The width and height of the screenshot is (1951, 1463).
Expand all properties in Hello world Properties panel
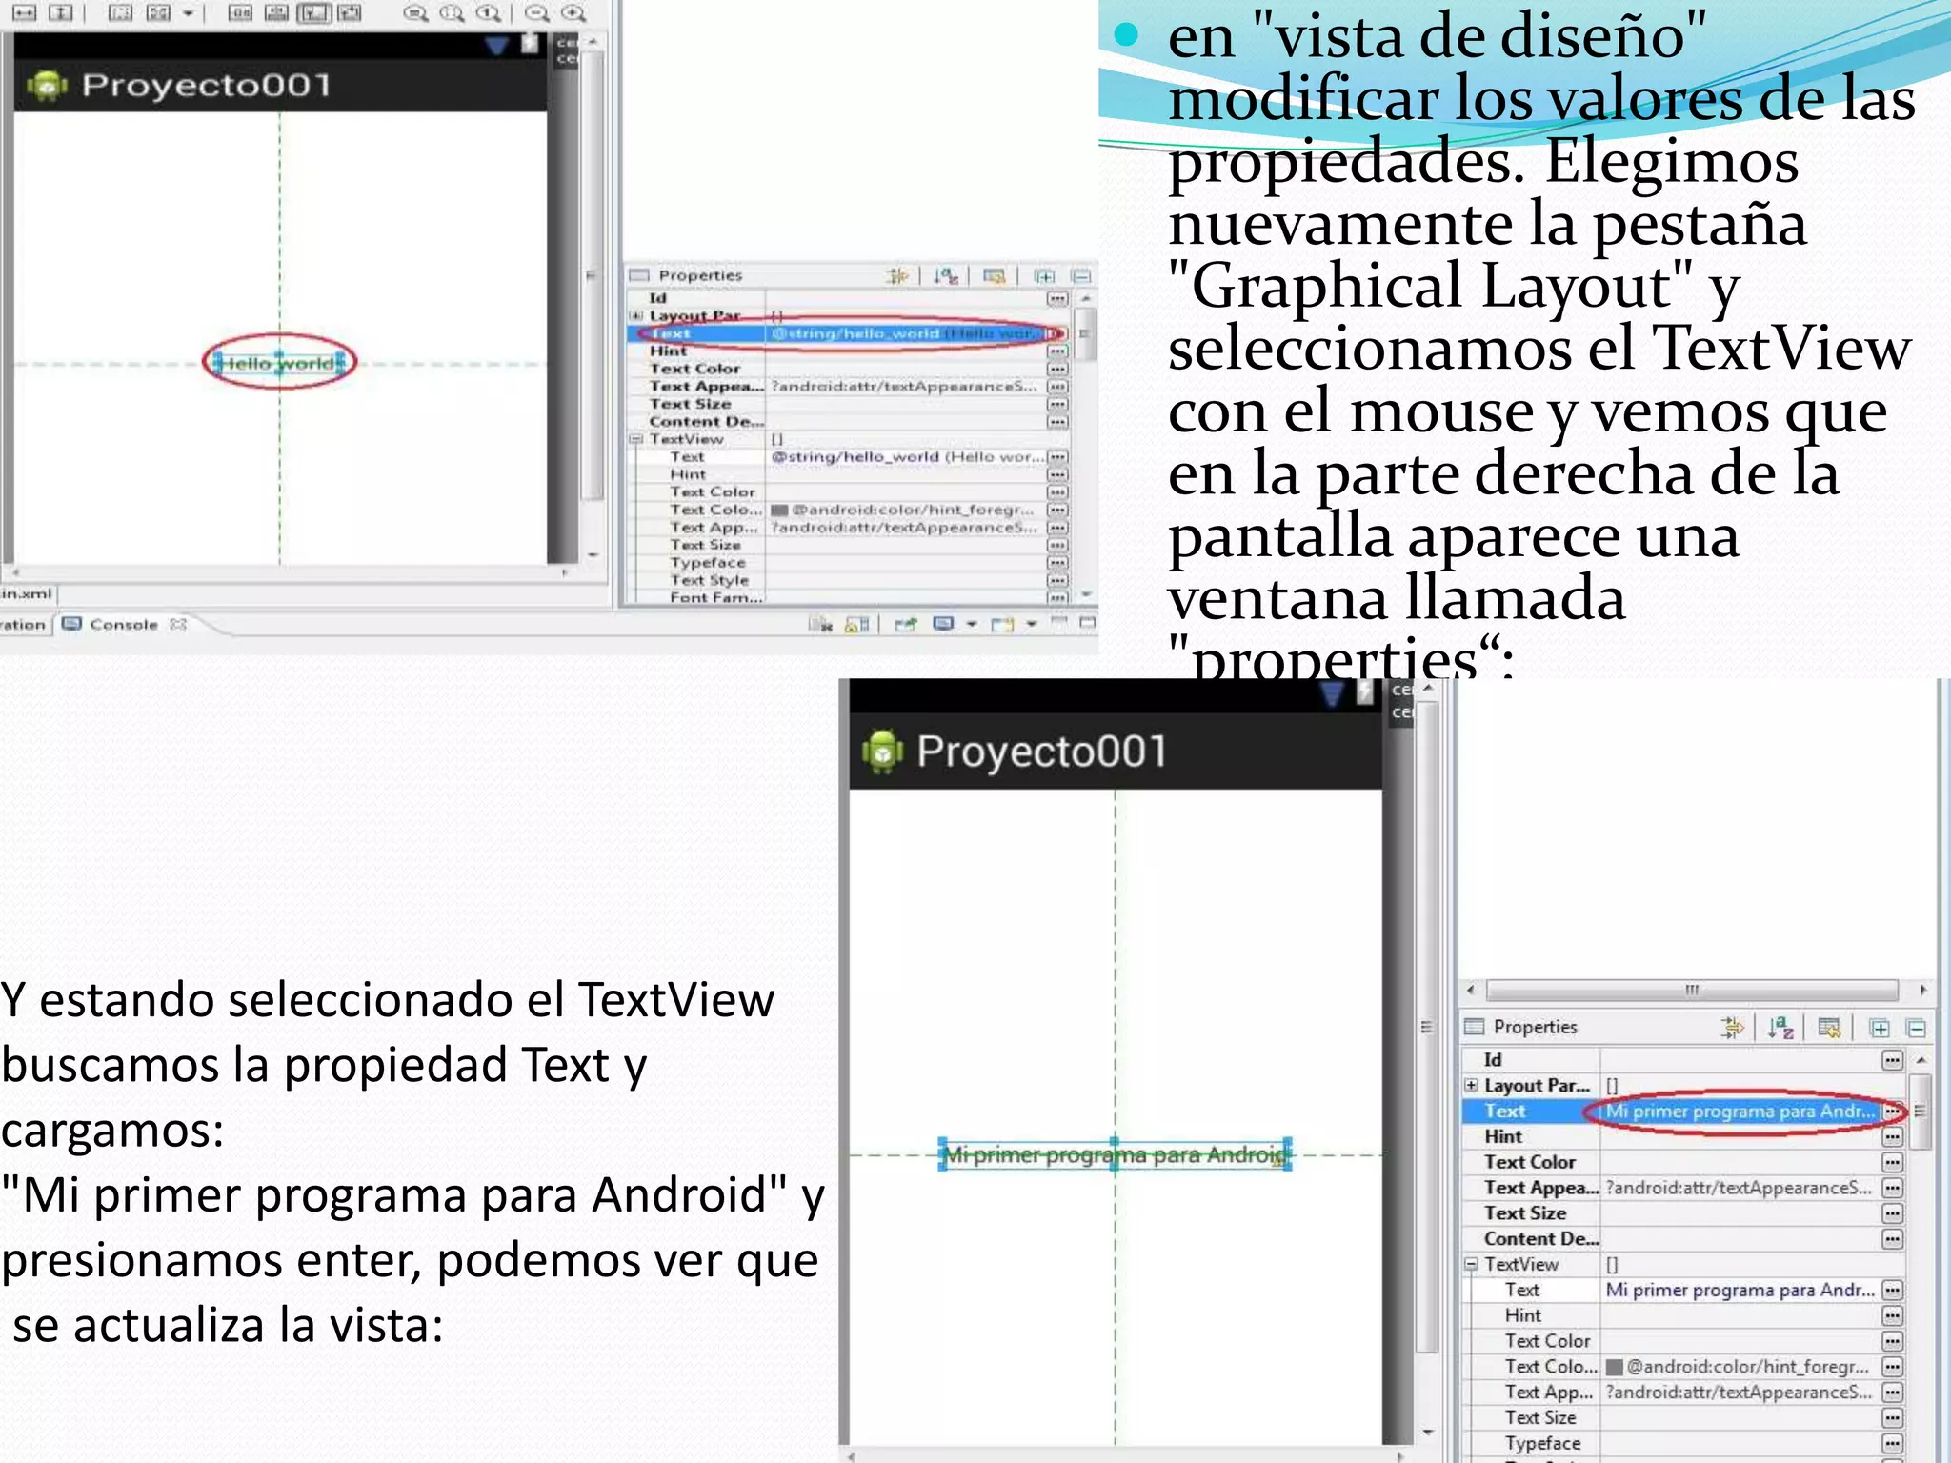coord(1045,276)
